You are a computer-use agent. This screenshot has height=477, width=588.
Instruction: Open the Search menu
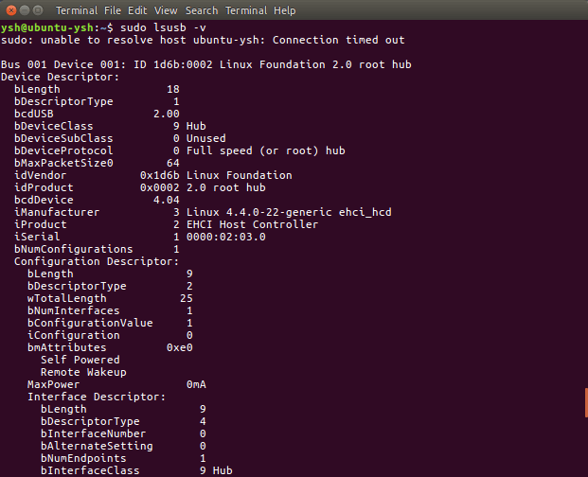click(x=202, y=10)
